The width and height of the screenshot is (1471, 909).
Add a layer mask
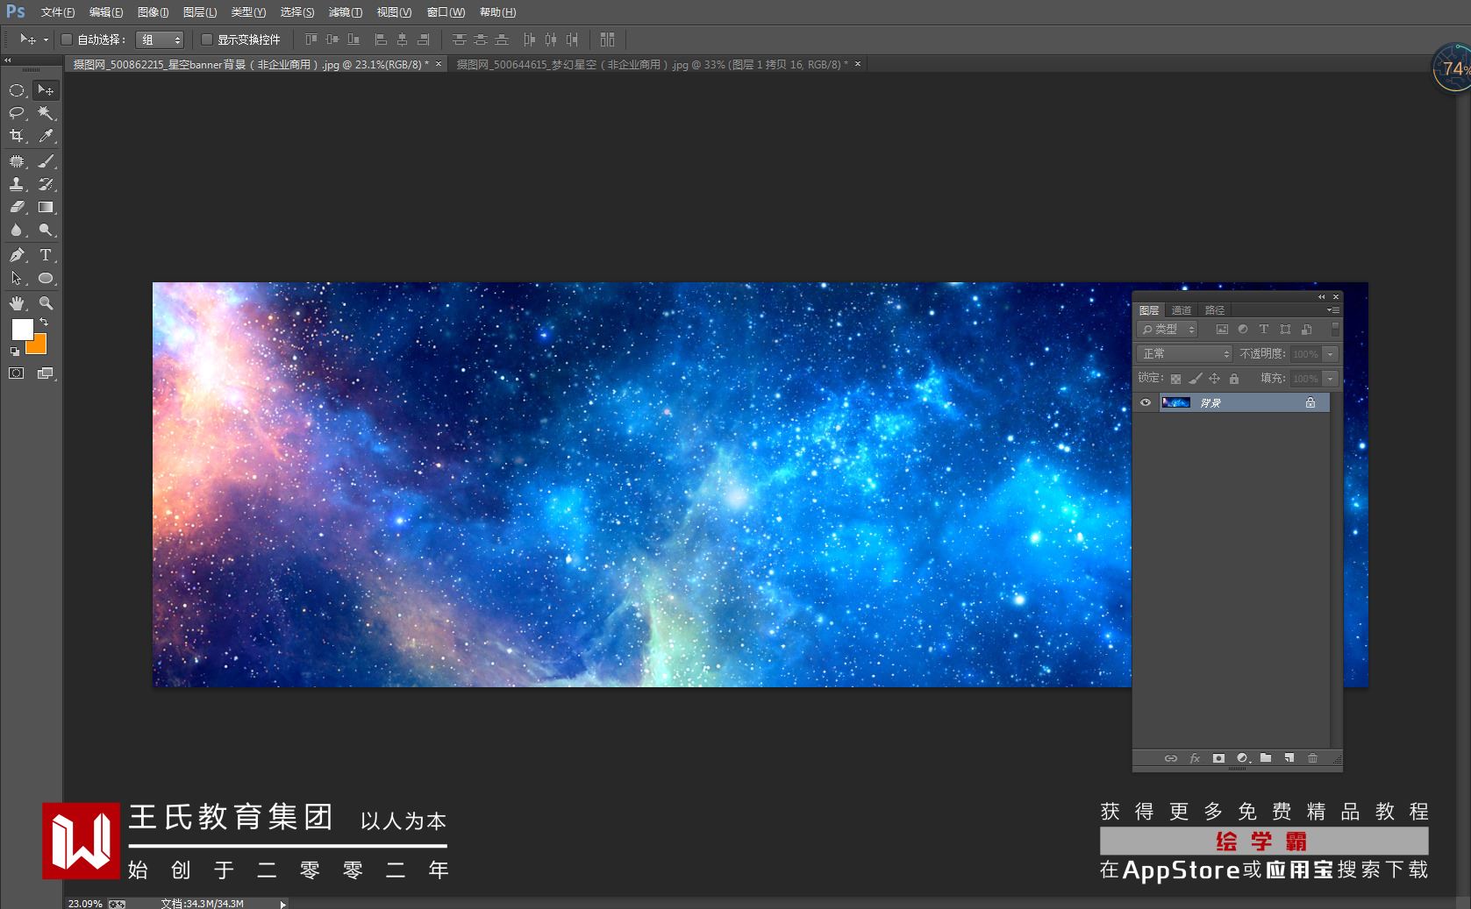click(x=1218, y=758)
